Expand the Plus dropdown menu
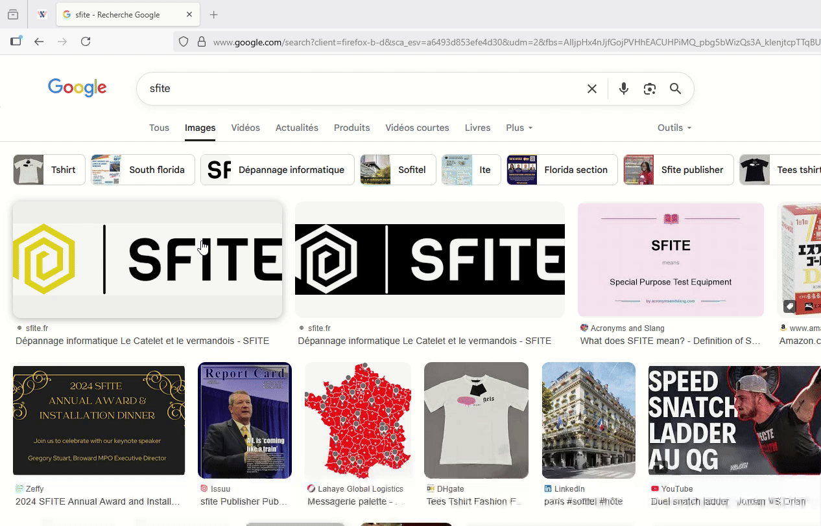This screenshot has height=526, width=821. coord(519,128)
